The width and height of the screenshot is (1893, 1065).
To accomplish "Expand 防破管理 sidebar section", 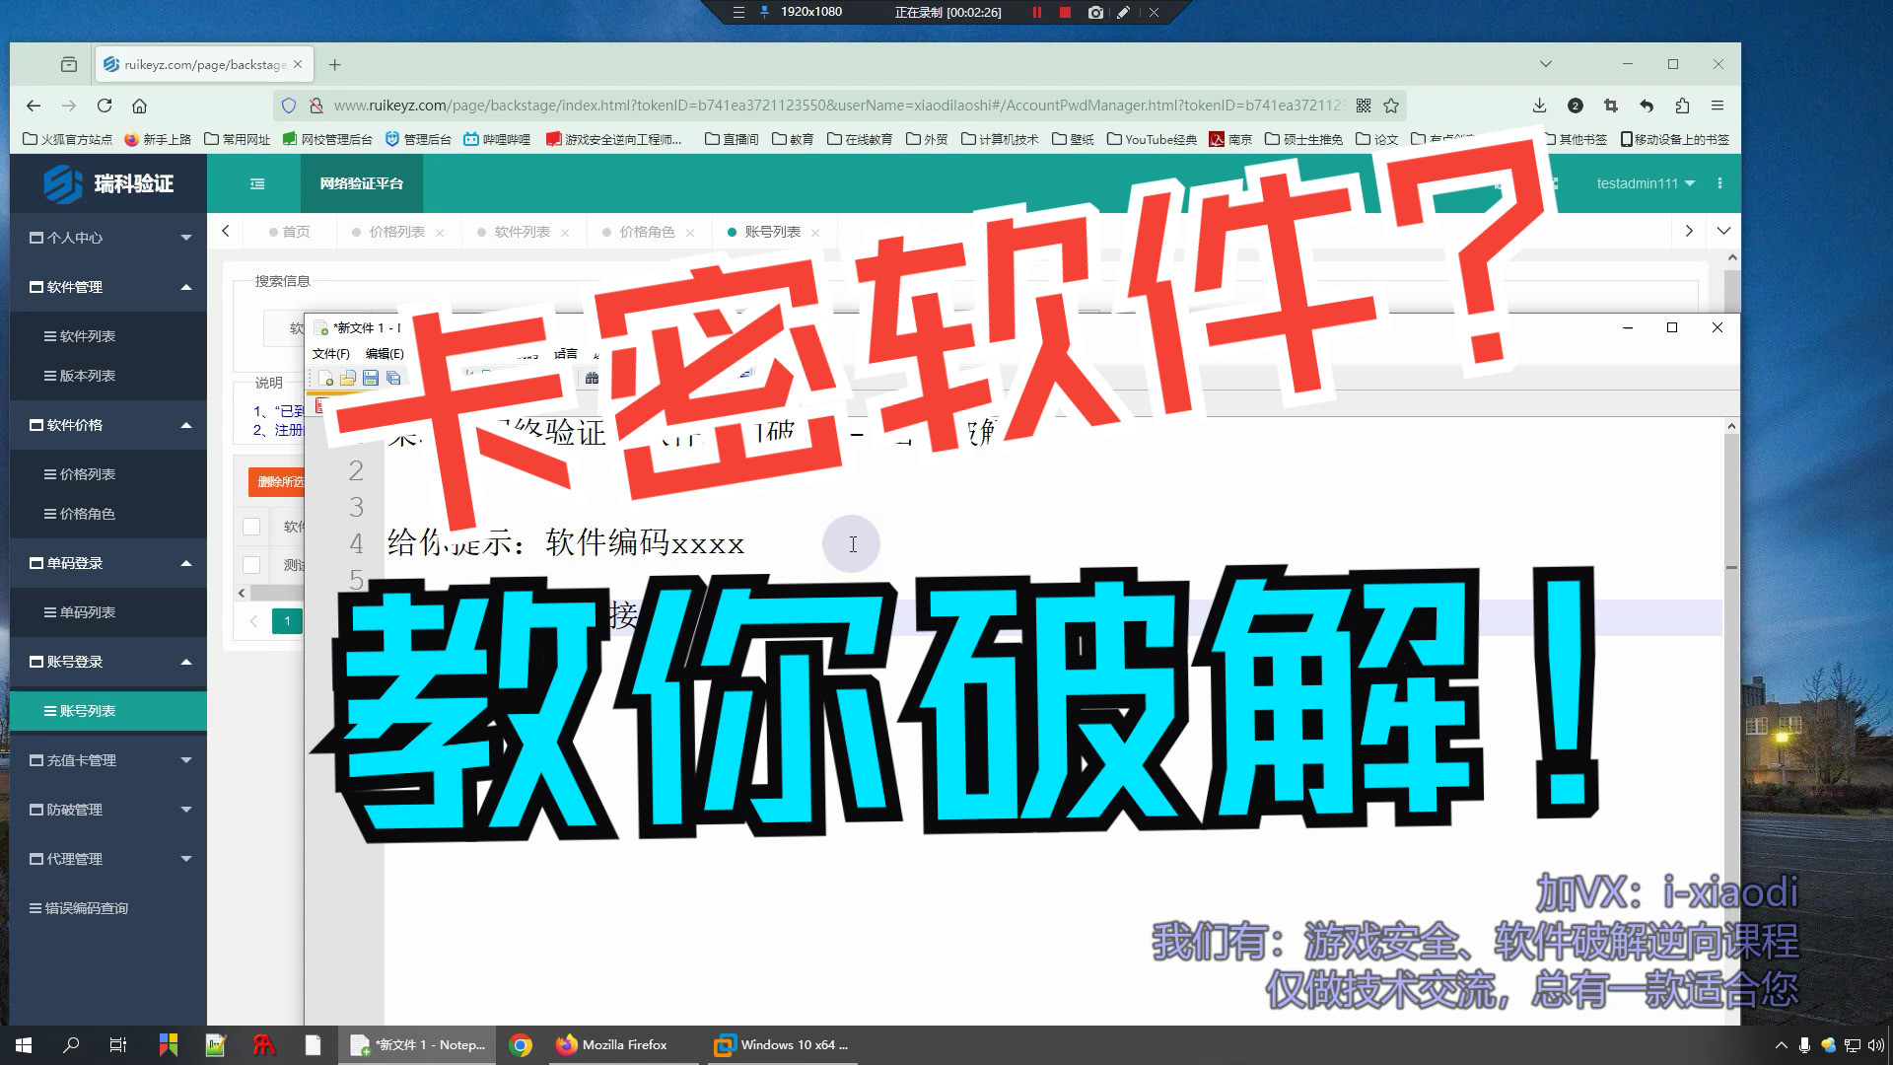I will tap(108, 810).
